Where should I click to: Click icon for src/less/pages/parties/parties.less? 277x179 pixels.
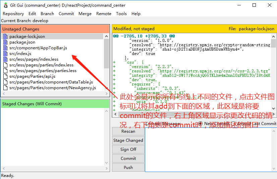tap(5, 71)
